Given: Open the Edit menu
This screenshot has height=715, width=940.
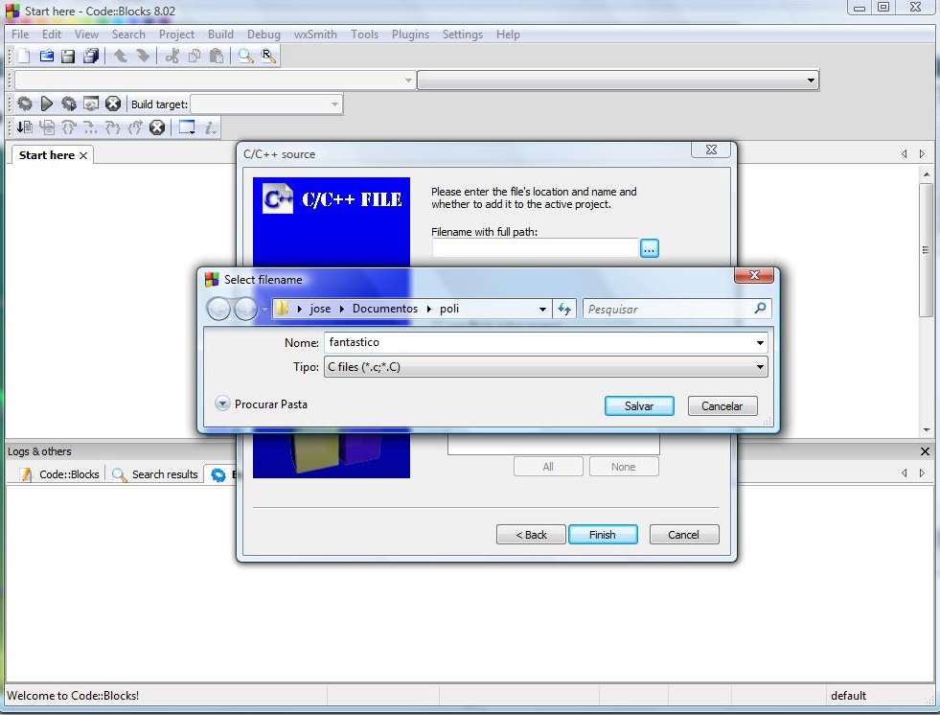Looking at the screenshot, I should (52, 35).
